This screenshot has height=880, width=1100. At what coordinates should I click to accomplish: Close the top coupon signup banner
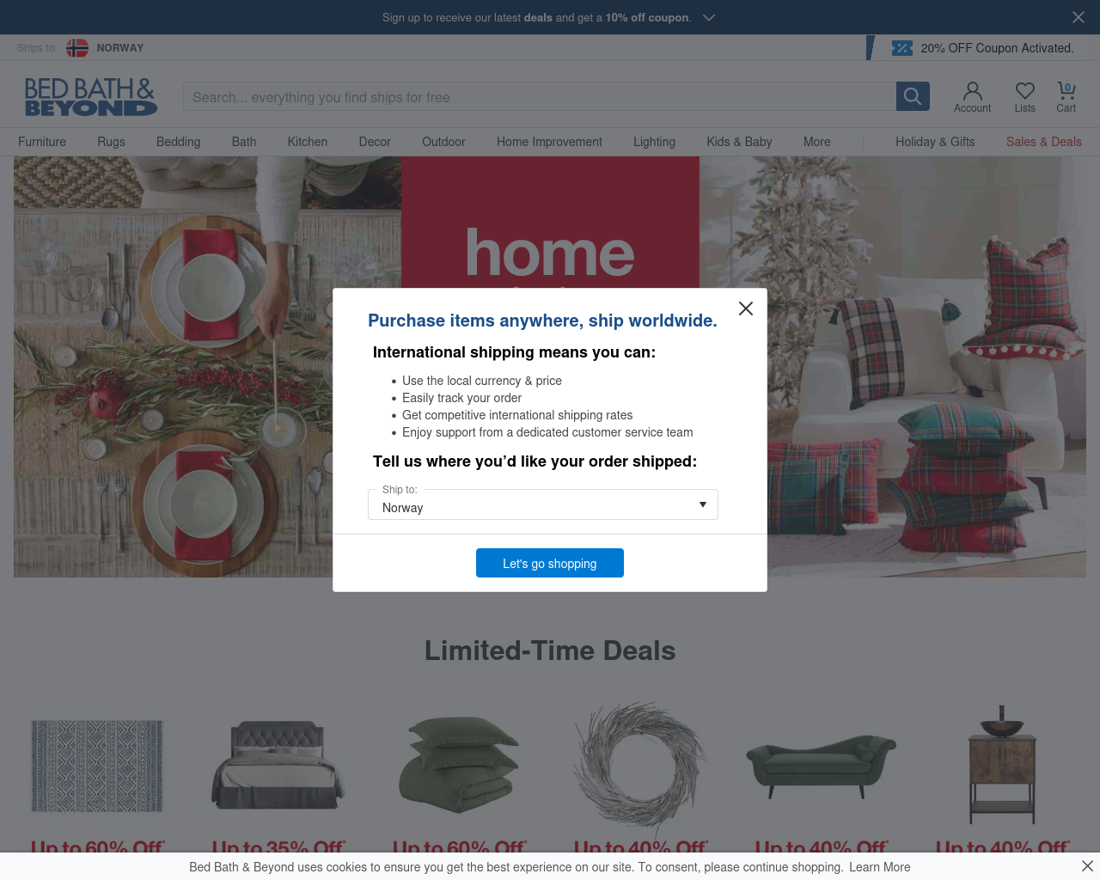tap(1079, 17)
